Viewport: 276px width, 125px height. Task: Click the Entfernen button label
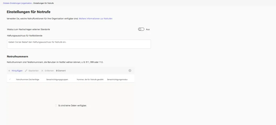pos(49,71)
